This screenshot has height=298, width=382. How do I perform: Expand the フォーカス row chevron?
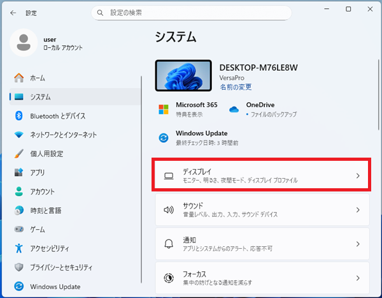click(358, 278)
